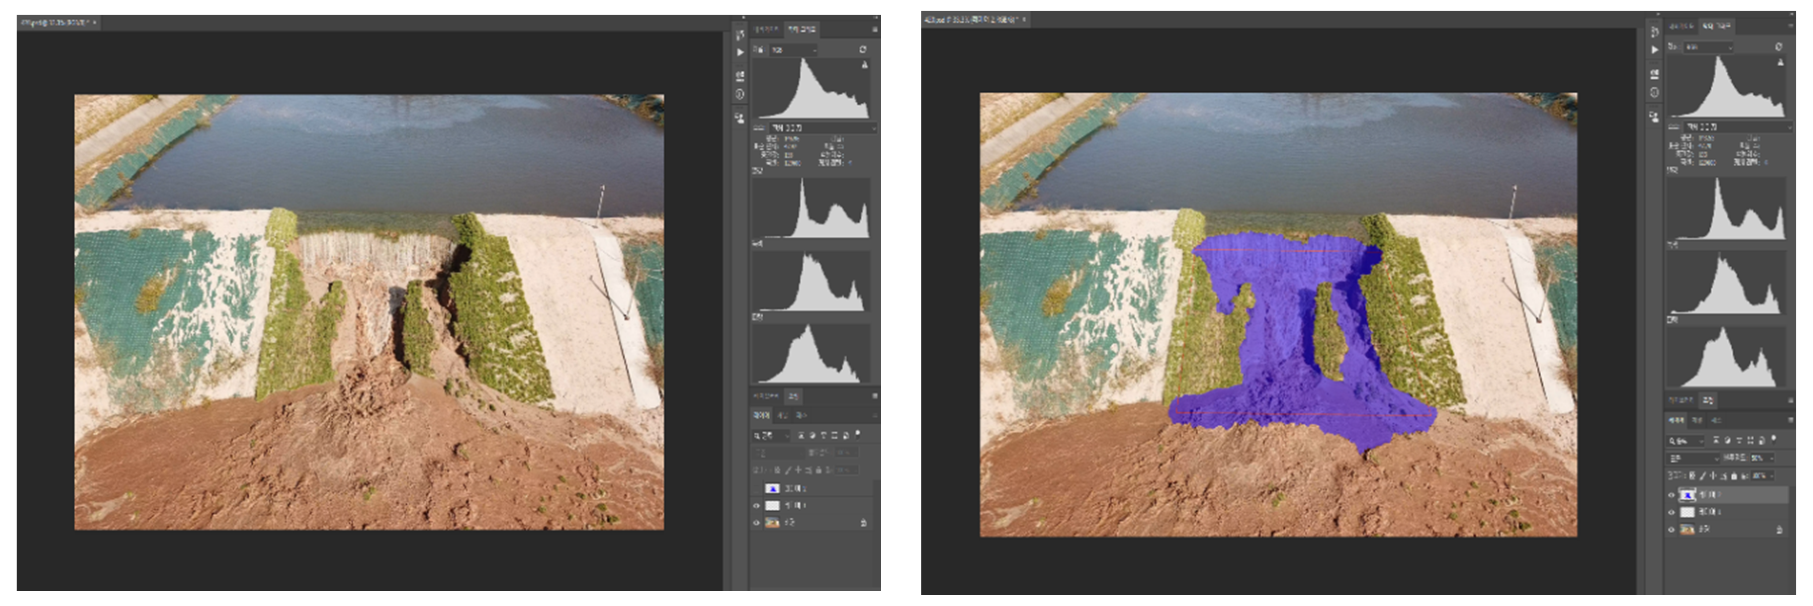1813x606 pixels.
Task: Open histogram channel dropdown in left window
Action: pos(794,50)
